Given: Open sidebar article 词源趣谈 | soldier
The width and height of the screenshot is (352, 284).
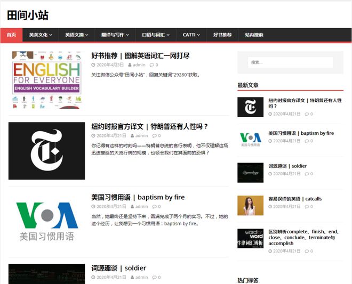Looking at the screenshot, I should coord(287,166).
